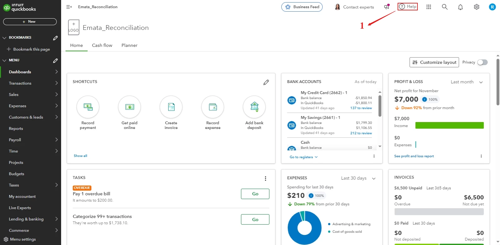Collapse the sidebar with the menu toggle icon

point(69,7)
